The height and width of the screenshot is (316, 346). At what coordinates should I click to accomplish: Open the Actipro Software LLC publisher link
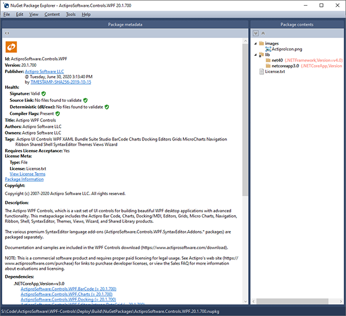coord(44,71)
